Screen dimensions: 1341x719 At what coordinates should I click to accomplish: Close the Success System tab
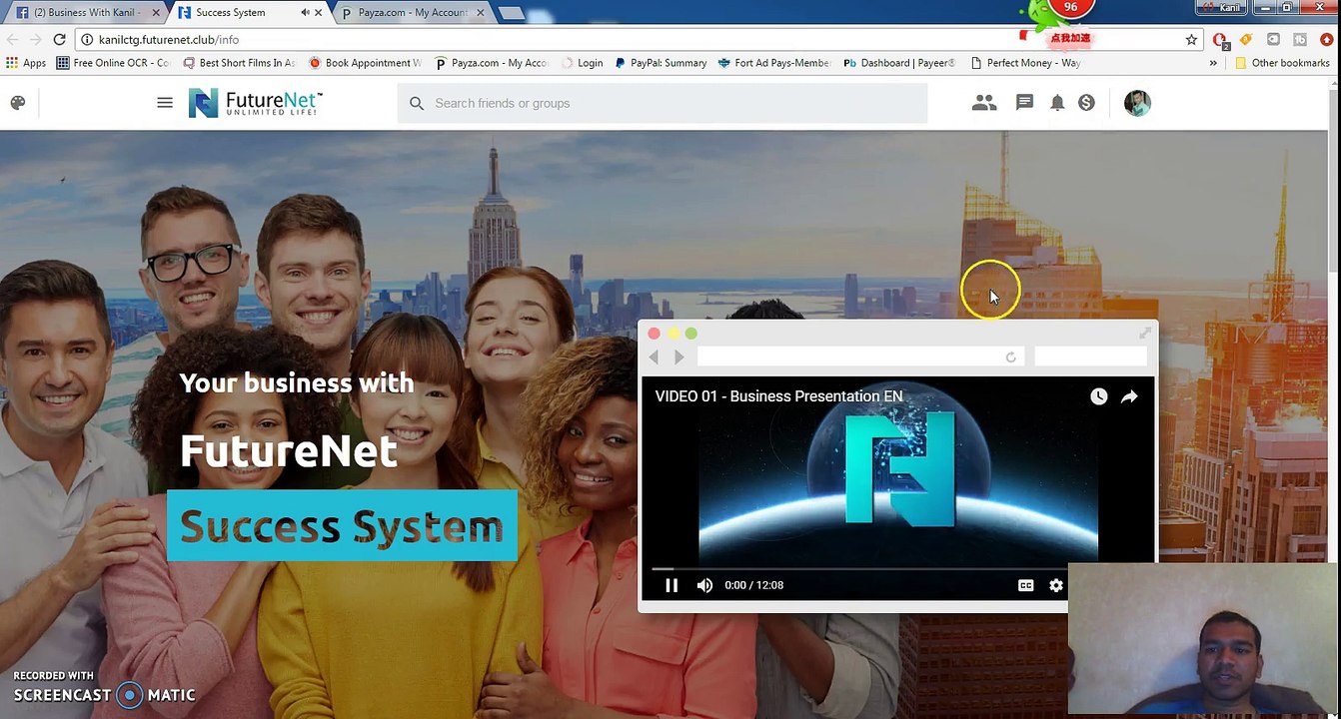point(319,12)
